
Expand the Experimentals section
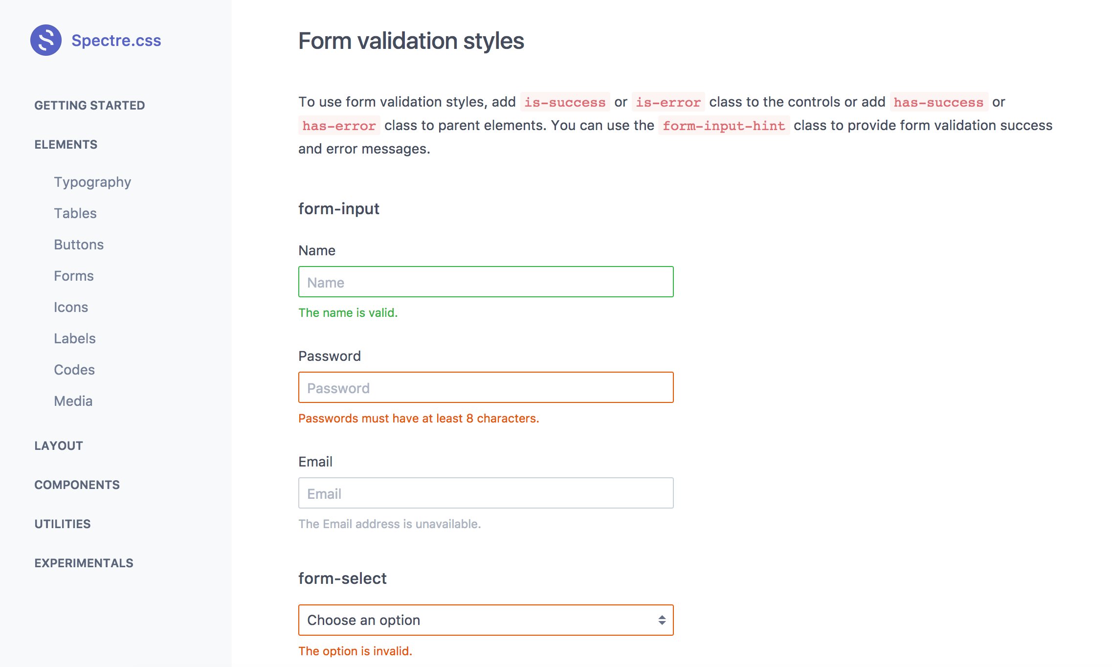84,563
